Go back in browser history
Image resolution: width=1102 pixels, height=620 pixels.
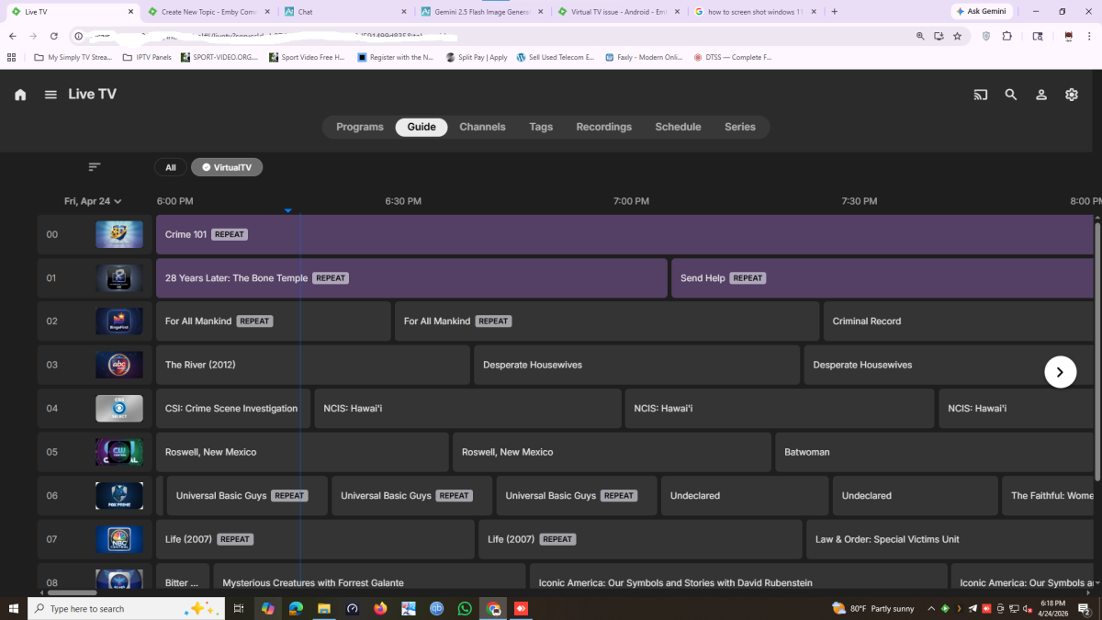[x=13, y=36]
